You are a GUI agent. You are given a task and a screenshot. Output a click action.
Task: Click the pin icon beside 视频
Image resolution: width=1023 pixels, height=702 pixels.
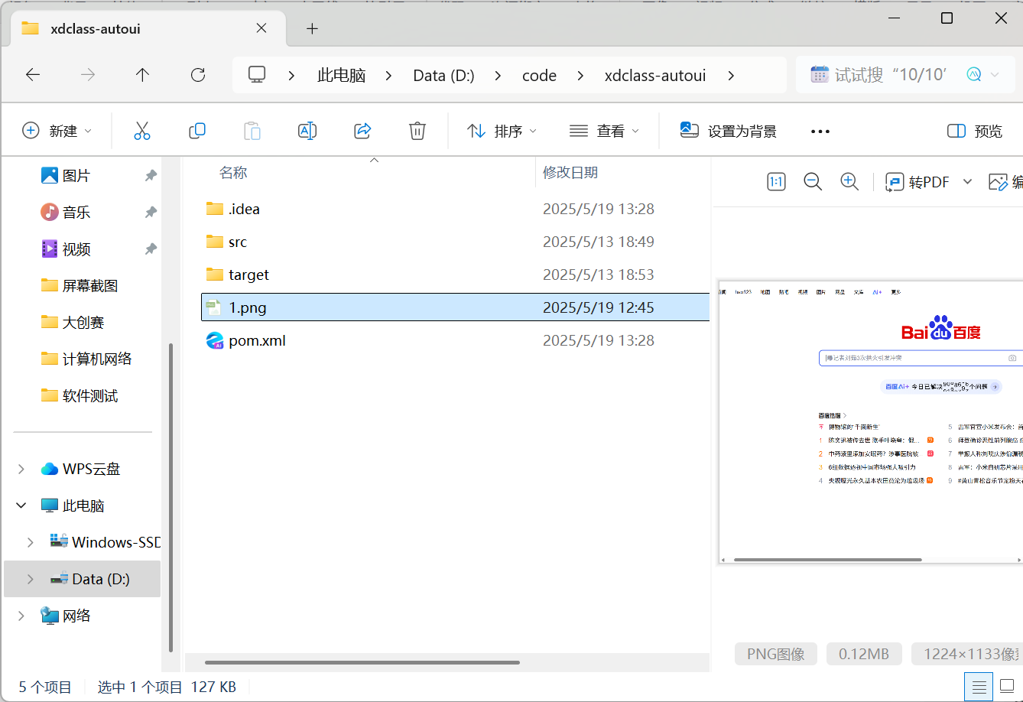click(x=151, y=249)
